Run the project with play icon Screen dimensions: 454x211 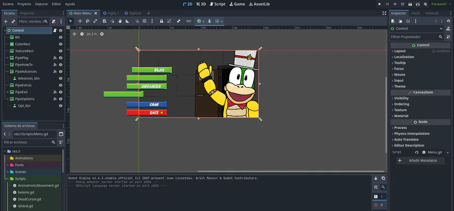(379, 4)
